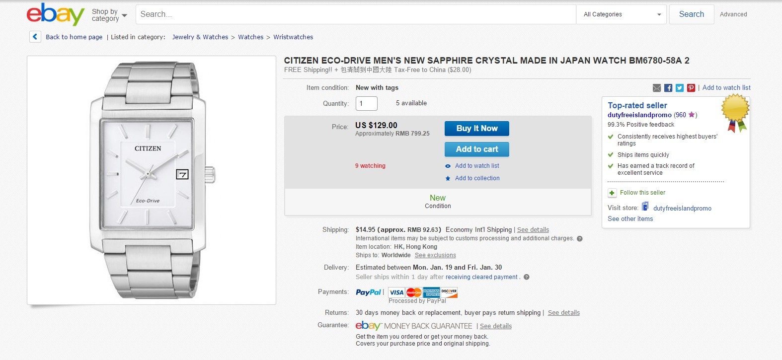The image size is (782, 360).
Task: Click the purple feedback star icon
Action: pos(691,115)
